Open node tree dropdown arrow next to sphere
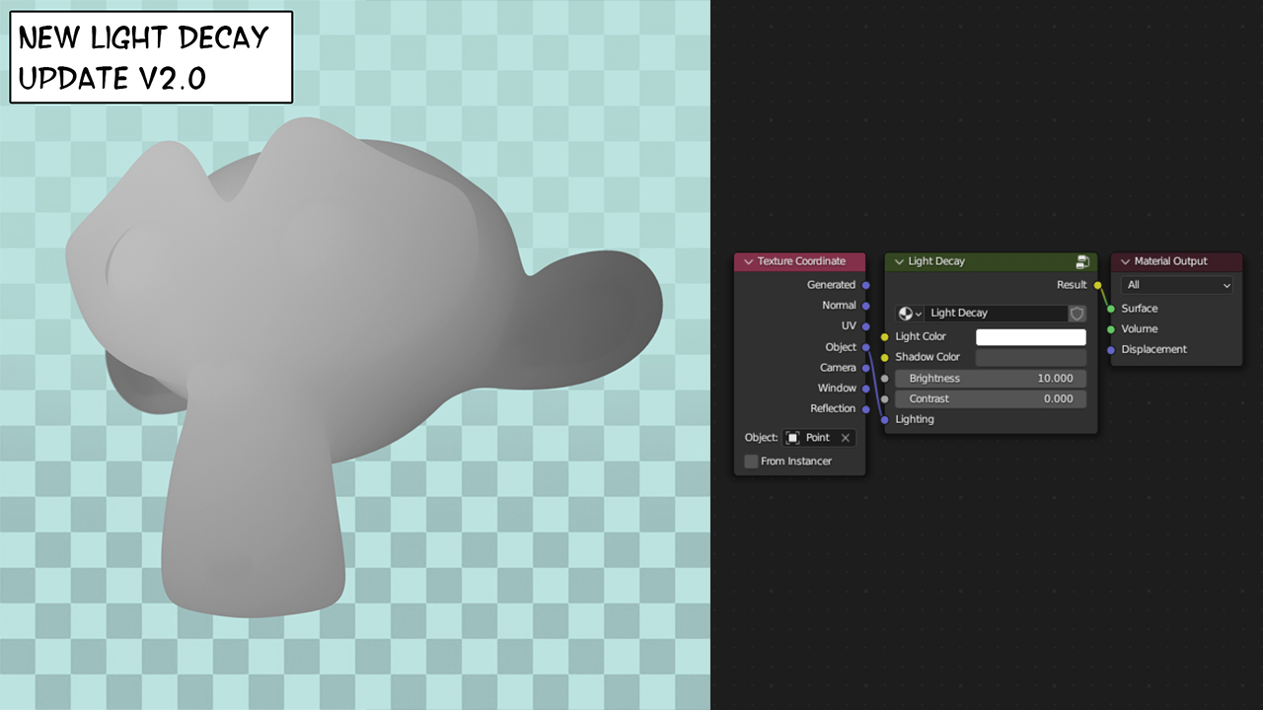The height and width of the screenshot is (710, 1263). click(x=919, y=314)
